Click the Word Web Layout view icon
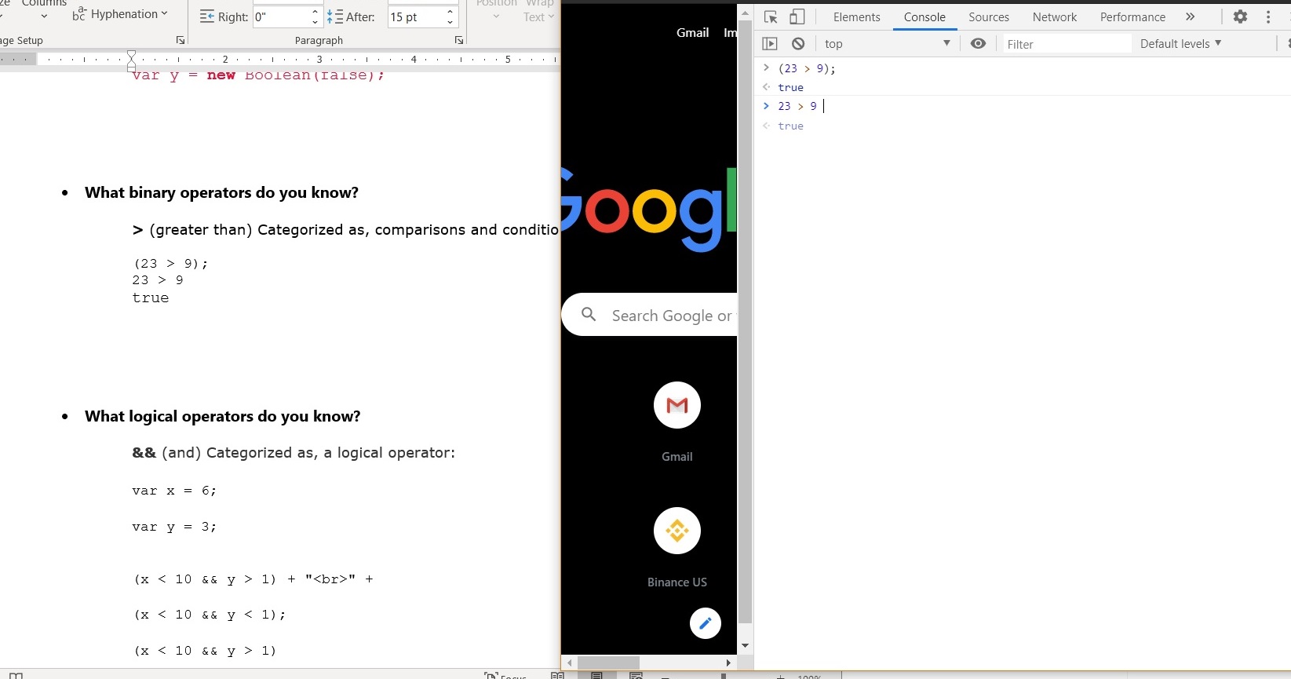Screen dimensions: 1291x679 coord(636,675)
